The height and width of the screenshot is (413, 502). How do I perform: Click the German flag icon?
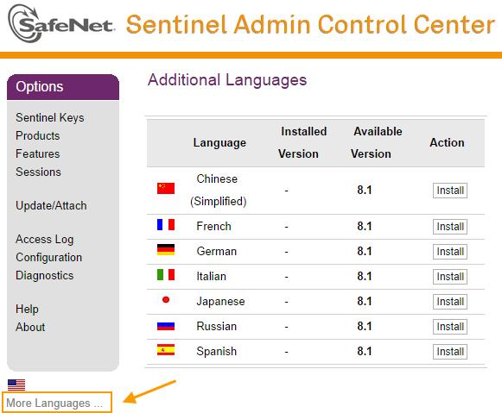tap(166, 249)
